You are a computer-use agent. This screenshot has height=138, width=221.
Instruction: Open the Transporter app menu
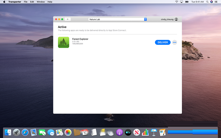tap(15, 2)
